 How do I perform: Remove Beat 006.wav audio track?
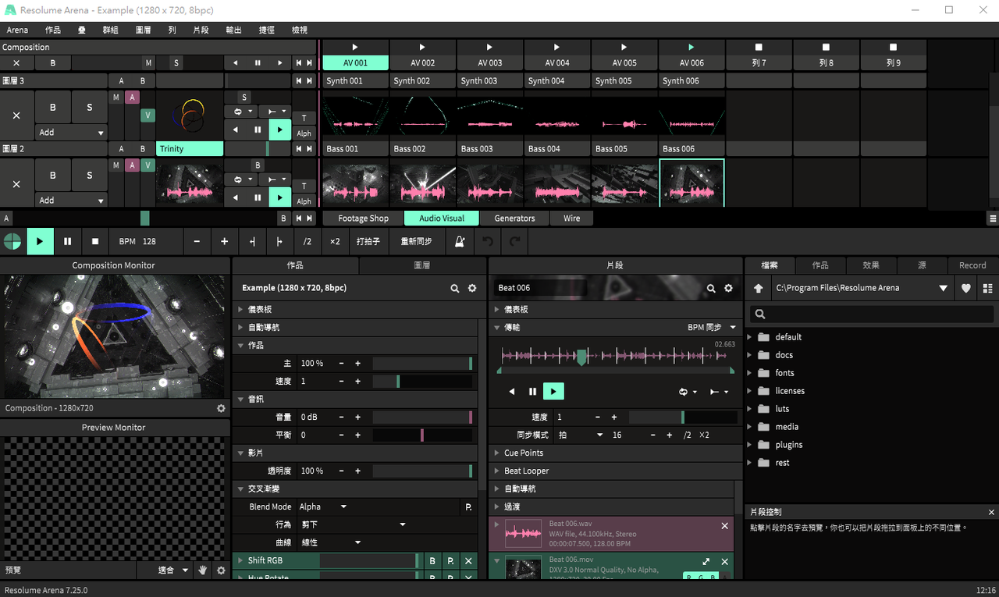pos(724,527)
